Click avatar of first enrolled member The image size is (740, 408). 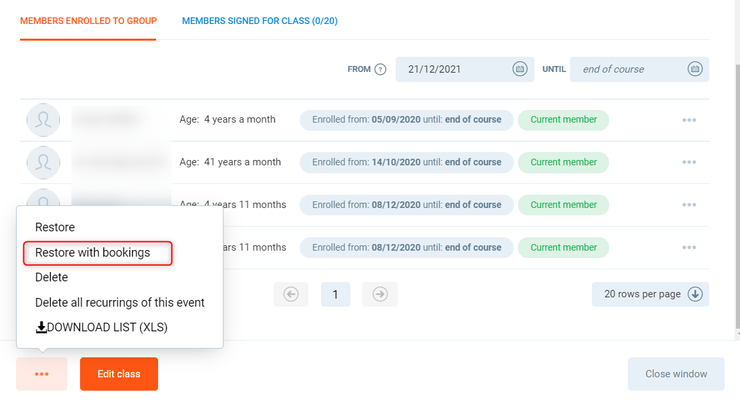[43, 120]
